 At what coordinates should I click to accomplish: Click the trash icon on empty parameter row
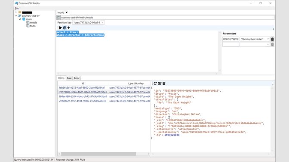click(x=272, y=45)
